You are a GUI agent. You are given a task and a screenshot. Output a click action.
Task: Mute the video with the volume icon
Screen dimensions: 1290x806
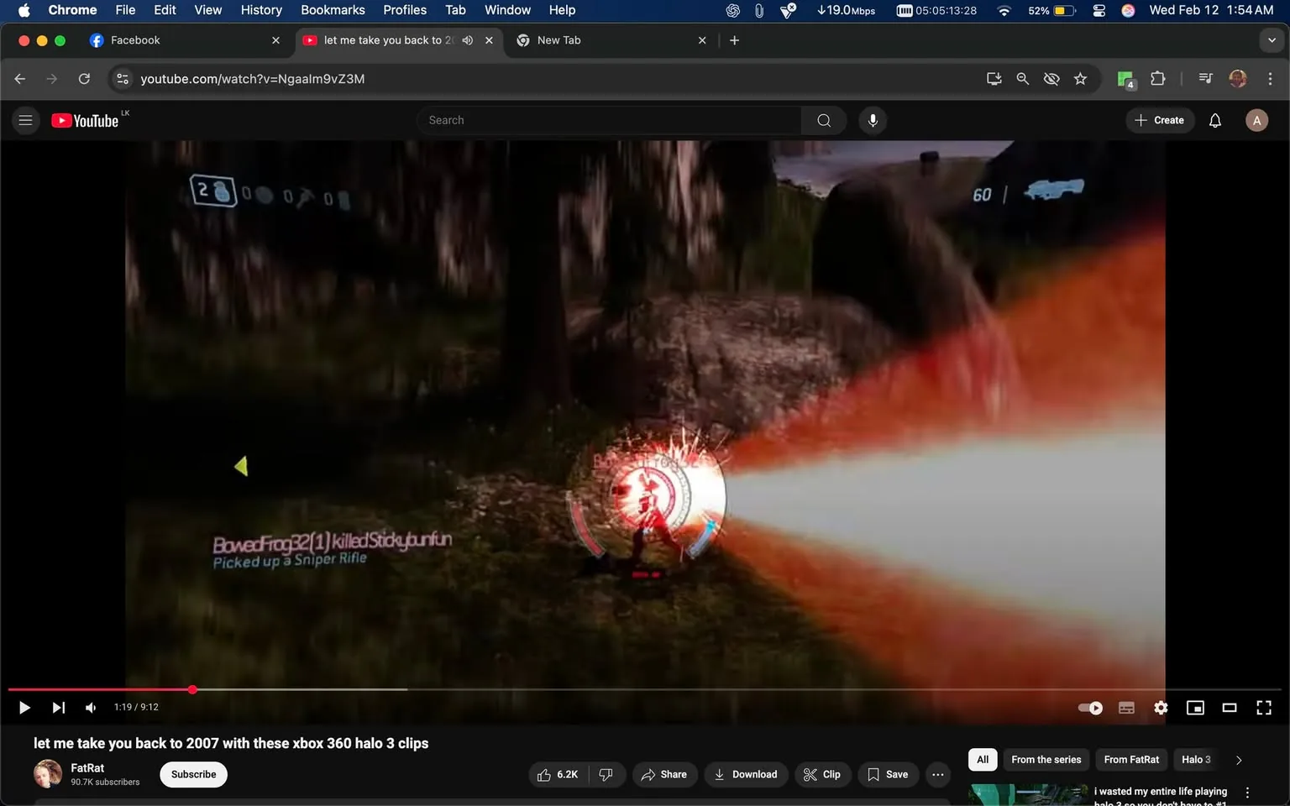tap(90, 707)
